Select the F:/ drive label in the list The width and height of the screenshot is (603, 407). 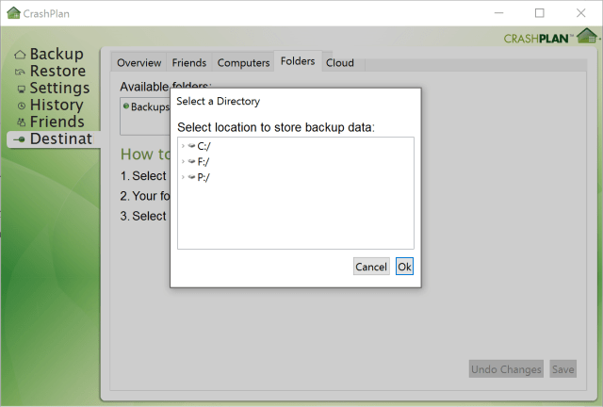tap(204, 161)
